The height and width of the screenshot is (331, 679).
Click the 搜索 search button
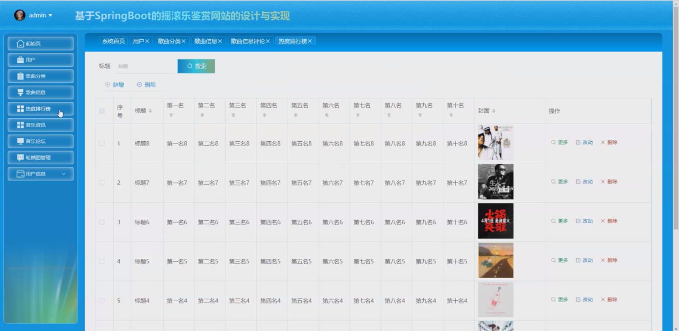pos(196,66)
